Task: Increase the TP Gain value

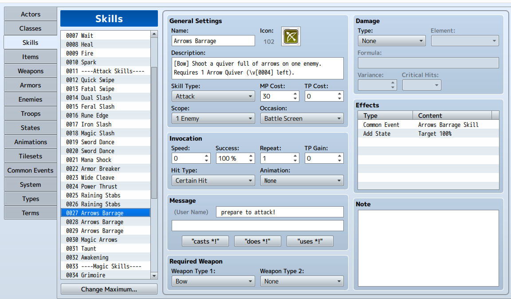Action: pos(340,156)
